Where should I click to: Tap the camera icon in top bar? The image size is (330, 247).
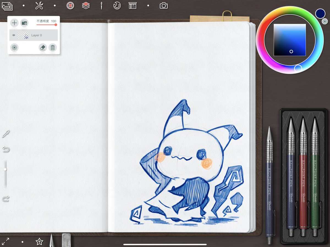pos(164,5)
